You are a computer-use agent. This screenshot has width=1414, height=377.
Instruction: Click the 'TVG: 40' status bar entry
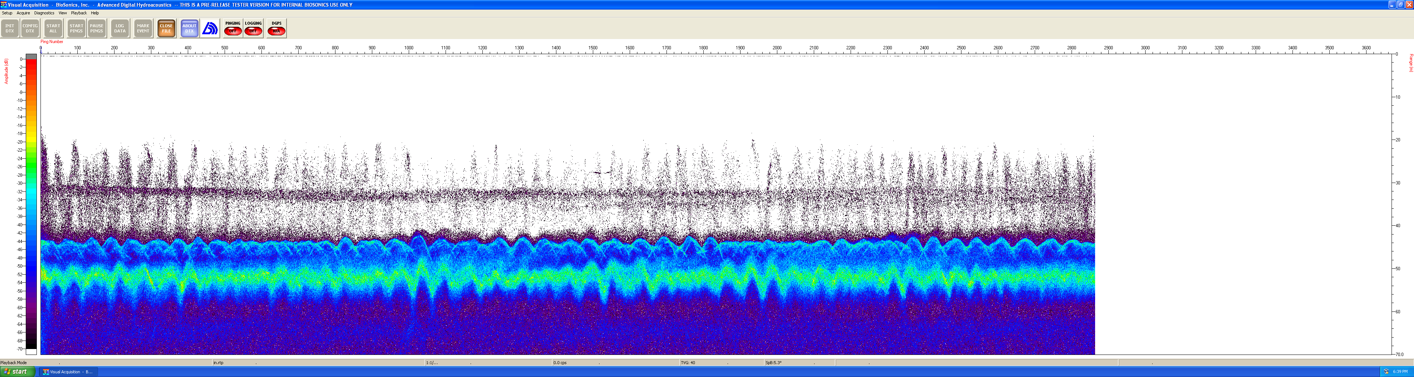click(688, 363)
